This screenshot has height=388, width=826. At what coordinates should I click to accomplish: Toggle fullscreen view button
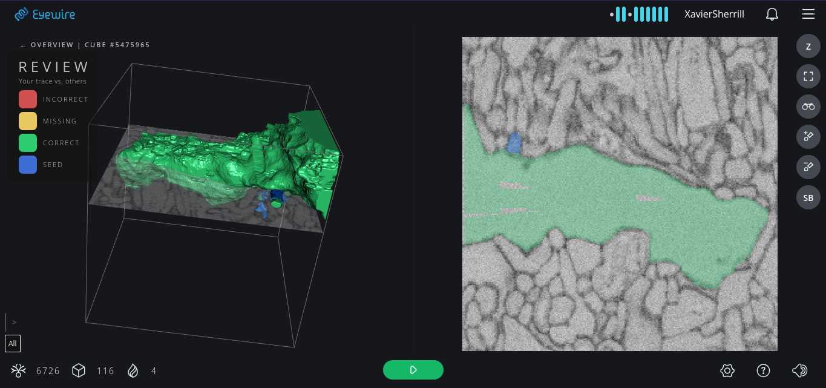point(808,76)
